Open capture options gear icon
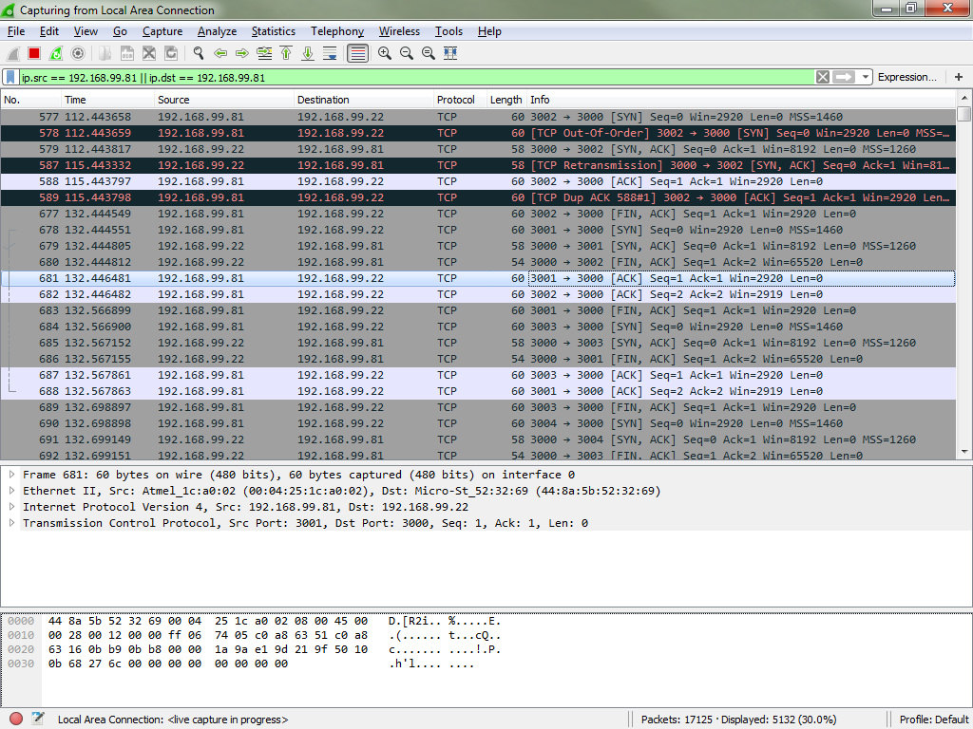The image size is (973, 729). click(78, 54)
